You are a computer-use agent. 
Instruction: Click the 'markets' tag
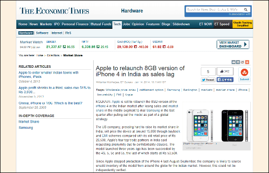[x=207, y=90]
